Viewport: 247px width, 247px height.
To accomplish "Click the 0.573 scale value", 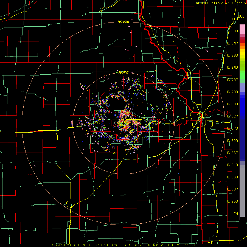I will (232, 128).
